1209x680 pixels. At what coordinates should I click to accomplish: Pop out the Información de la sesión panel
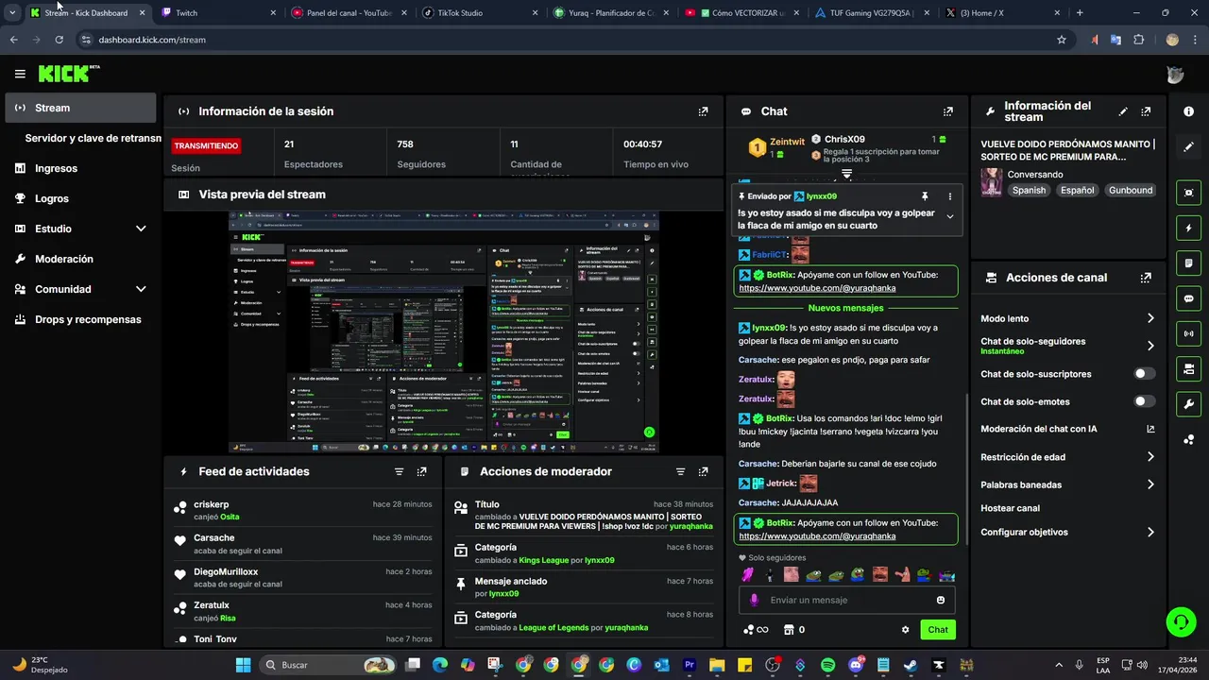(x=703, y=111)
